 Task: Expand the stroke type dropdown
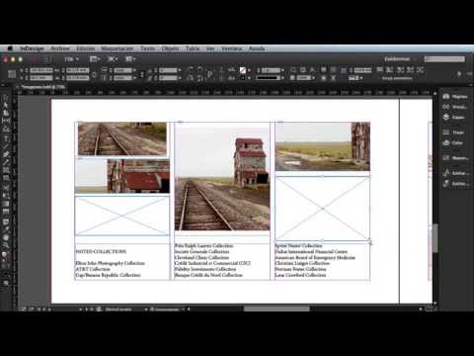pyautogui.click(x=282, y=78)
